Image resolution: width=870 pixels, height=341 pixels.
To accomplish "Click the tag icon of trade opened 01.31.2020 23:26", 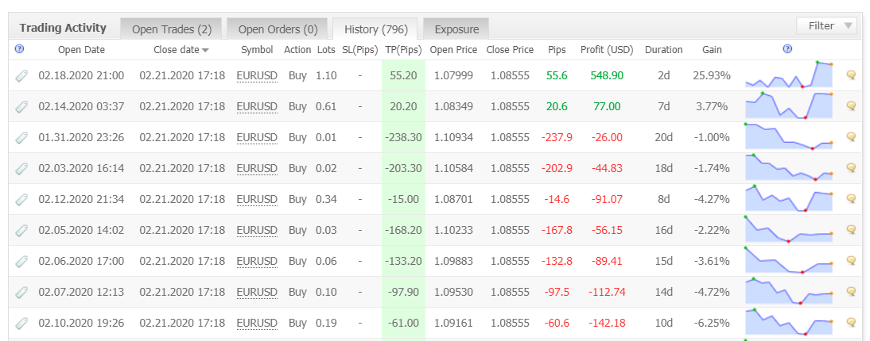I will 21,138.
